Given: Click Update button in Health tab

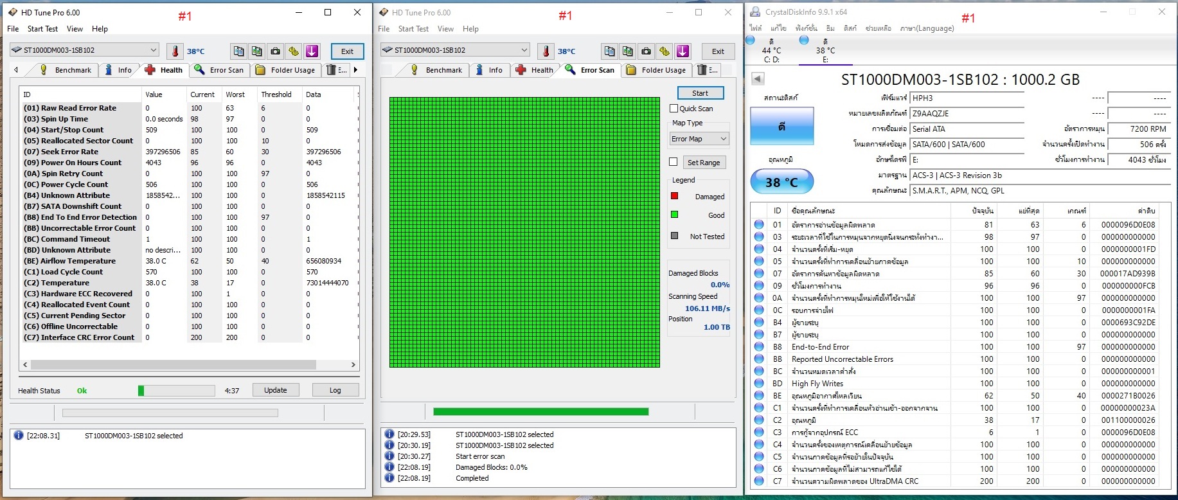Looking at the screenshot, I should point(275,390).
